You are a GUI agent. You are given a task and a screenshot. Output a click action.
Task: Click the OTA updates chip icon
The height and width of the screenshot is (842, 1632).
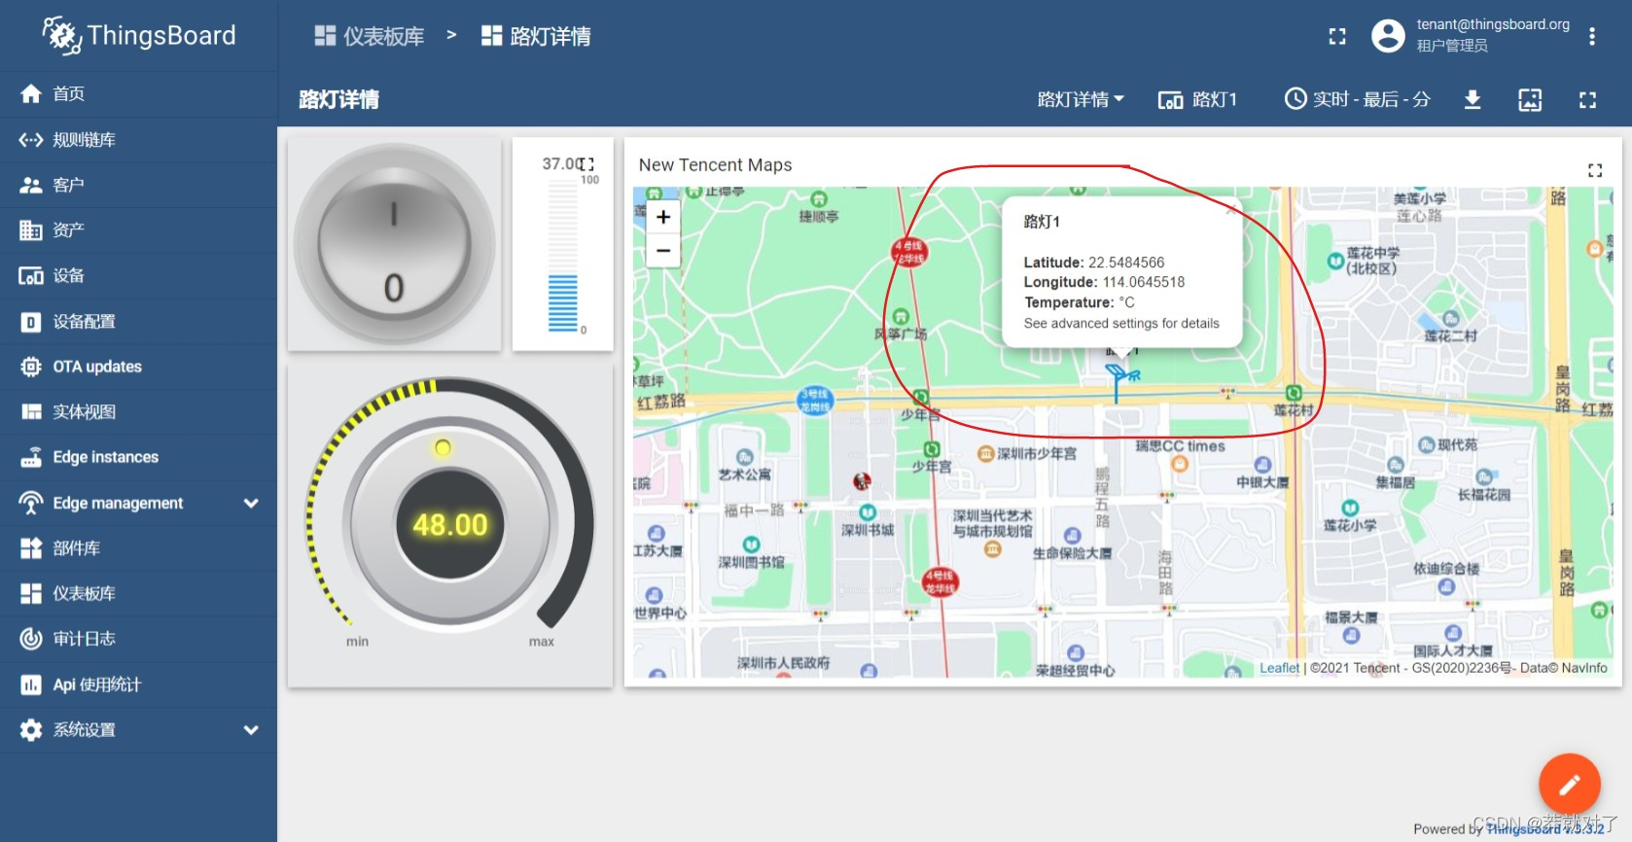31,367
